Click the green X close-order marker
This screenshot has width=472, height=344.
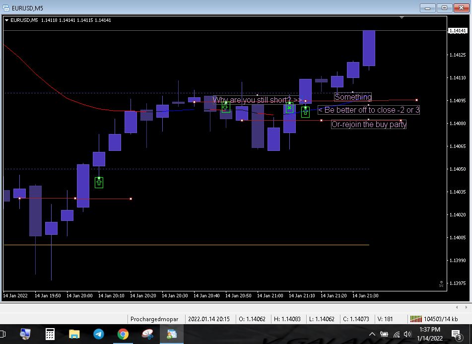tap(289, 108)
